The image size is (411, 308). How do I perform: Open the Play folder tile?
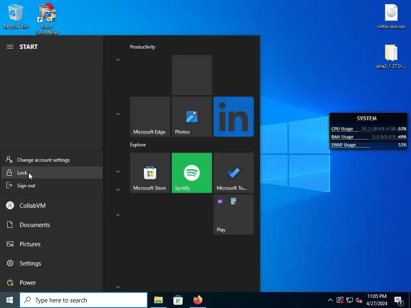coord(234,215)
